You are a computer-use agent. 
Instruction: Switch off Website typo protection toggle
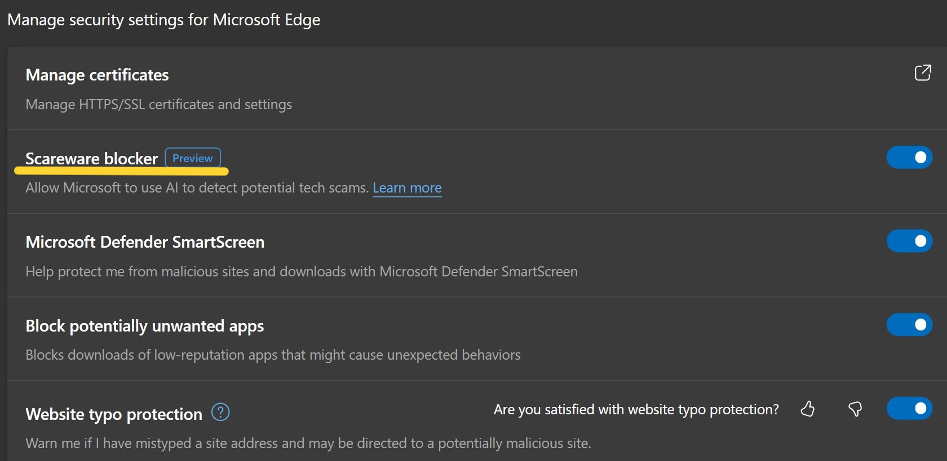tap(909, 408)
